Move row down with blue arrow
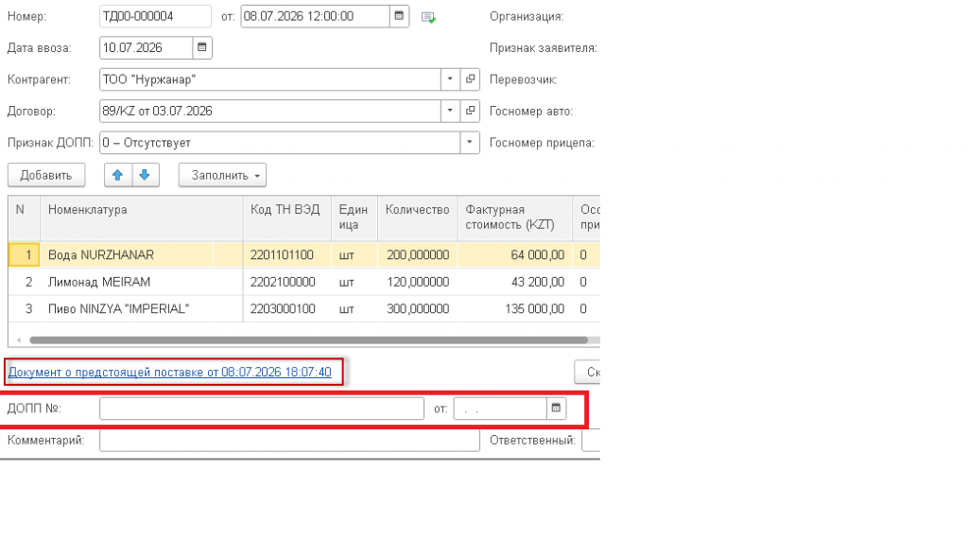 [145, 175]
